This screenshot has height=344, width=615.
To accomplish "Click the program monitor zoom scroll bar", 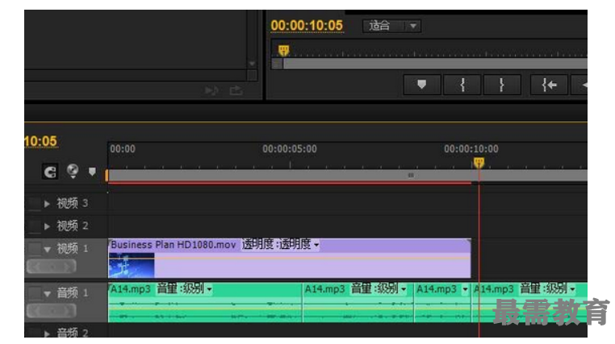I will (435, 64).
